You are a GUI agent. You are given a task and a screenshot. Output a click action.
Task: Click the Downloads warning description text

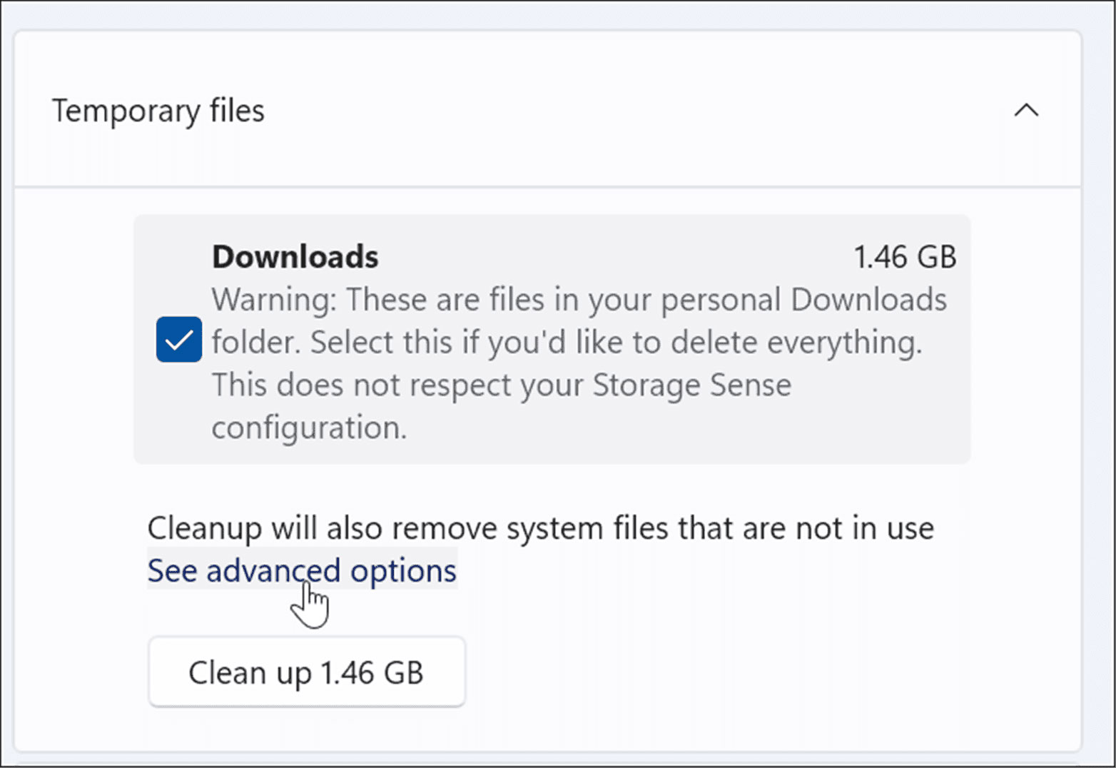pyautogui.click(x=579, y=363)
